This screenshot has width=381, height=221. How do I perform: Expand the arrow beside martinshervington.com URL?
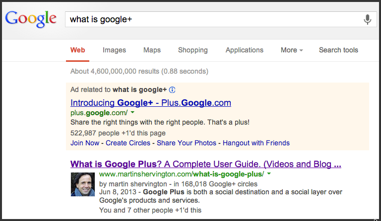tap(269, 174)
